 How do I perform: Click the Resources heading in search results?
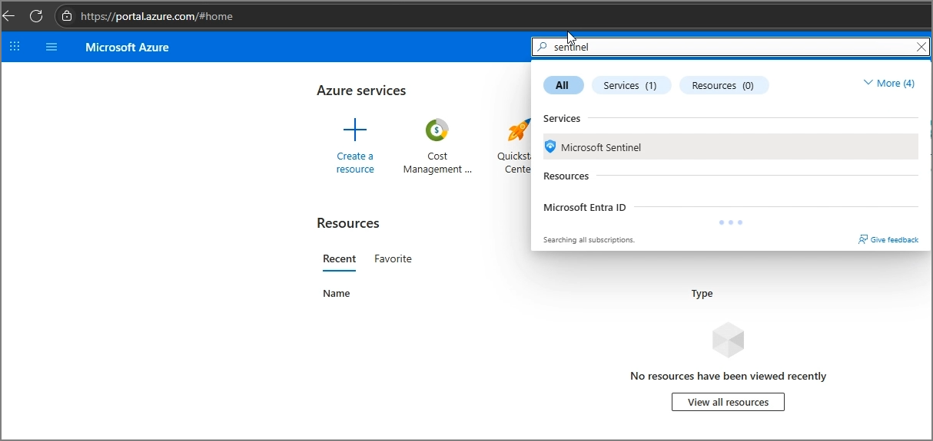[566, 176]
